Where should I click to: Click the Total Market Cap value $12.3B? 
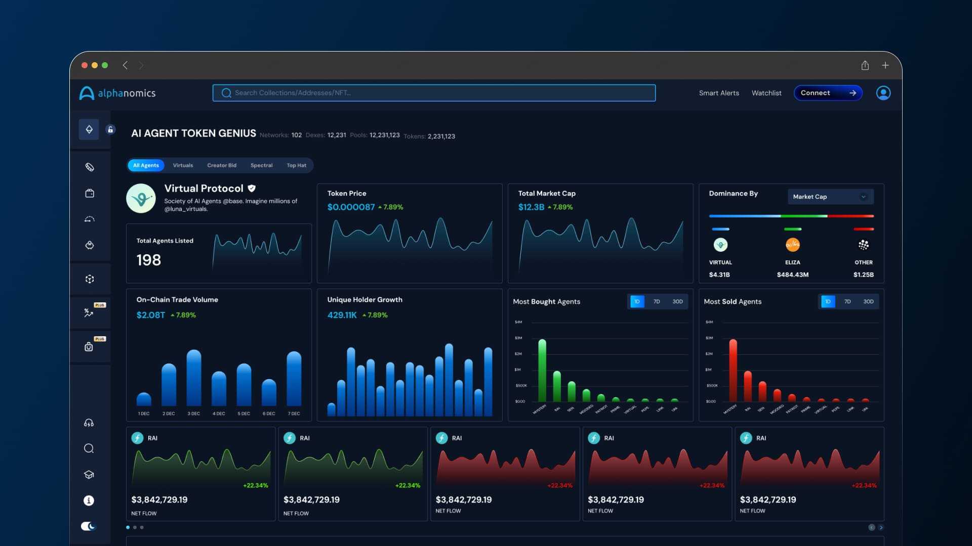[x=531, y=207]
